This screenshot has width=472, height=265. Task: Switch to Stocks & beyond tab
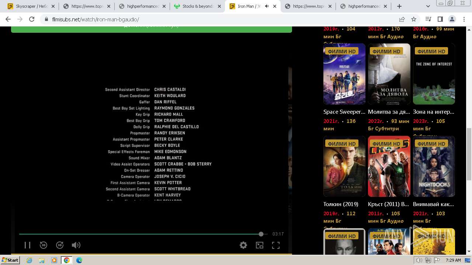(x=197, y=6)
